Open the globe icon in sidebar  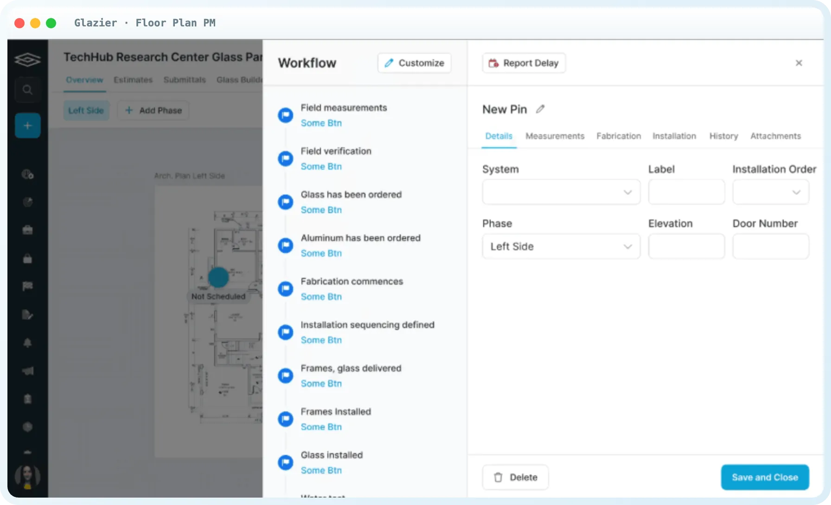pos(27,427)
